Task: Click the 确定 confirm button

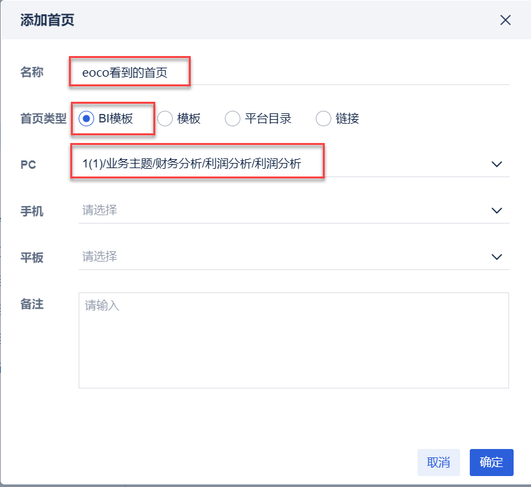Action: 491,462
